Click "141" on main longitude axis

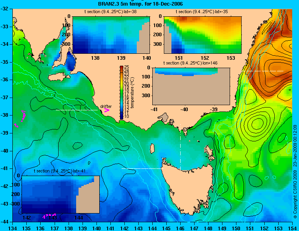[x=110, y=228]
